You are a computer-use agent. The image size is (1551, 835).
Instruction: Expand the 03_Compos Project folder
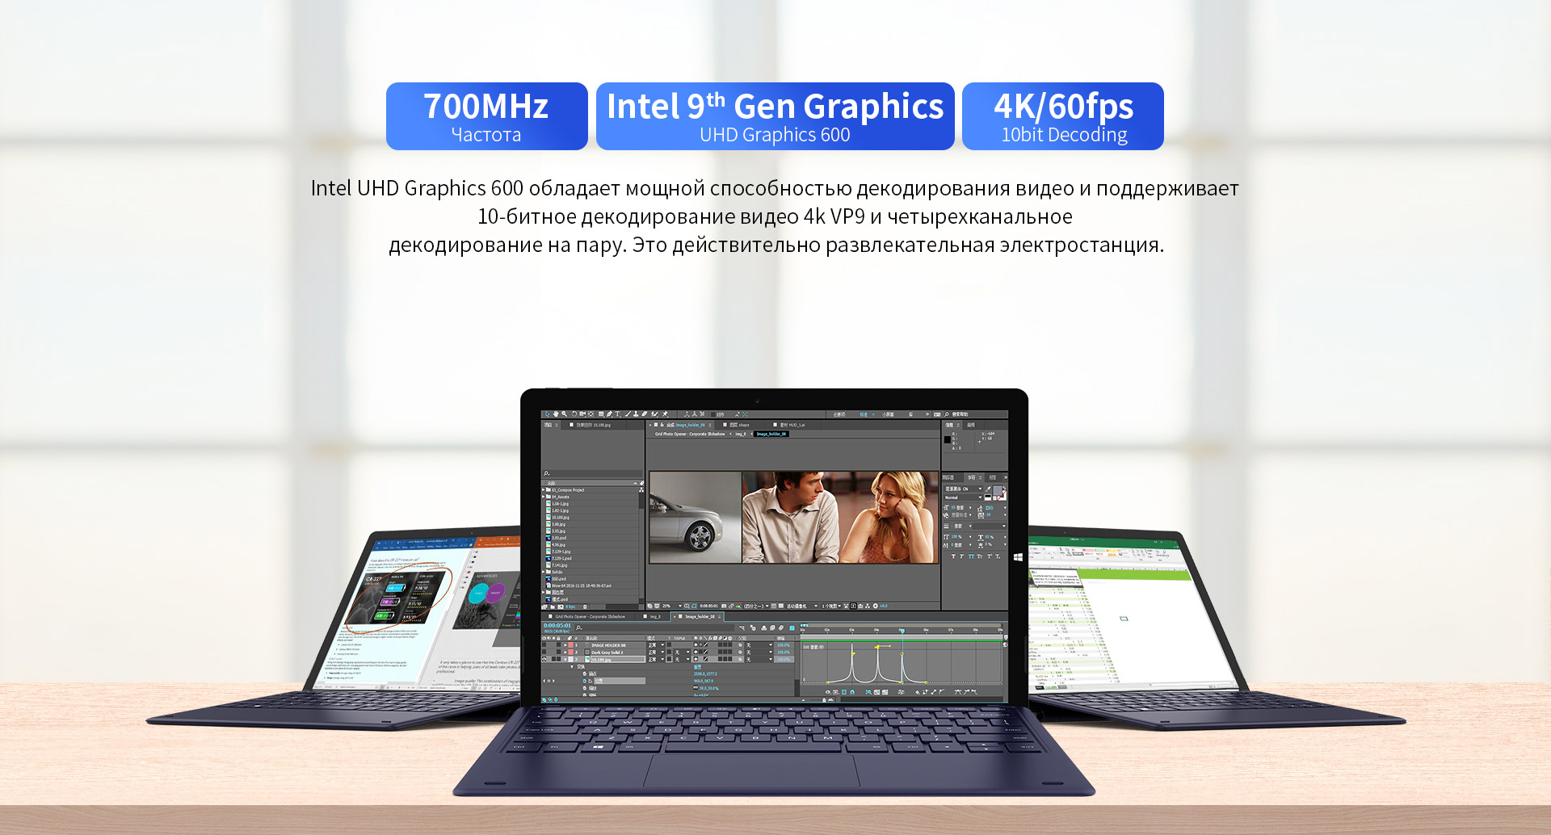click(x=544, y=489)
